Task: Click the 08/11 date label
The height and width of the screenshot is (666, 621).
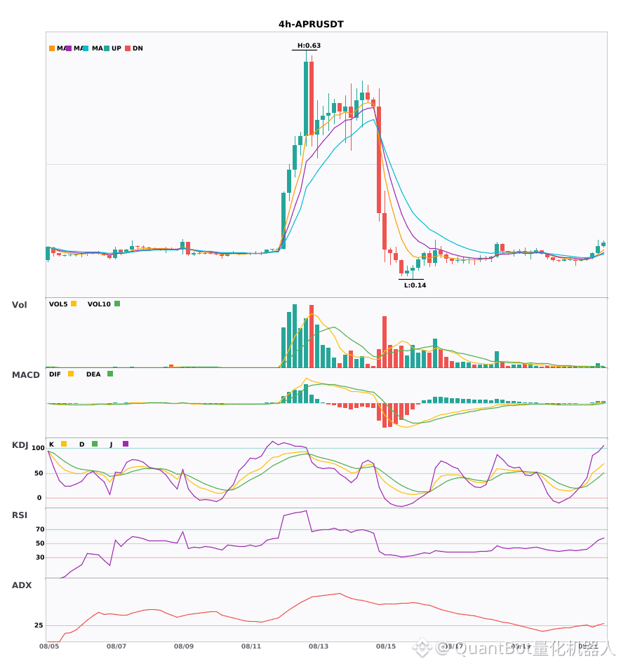Action: coord(251,646)
